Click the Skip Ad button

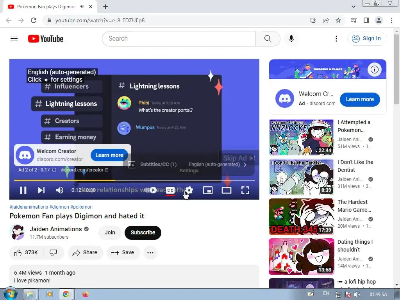click(x=239, y=158)
